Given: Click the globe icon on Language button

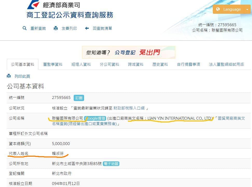Looking at the screenshot, I should (218, 9).
